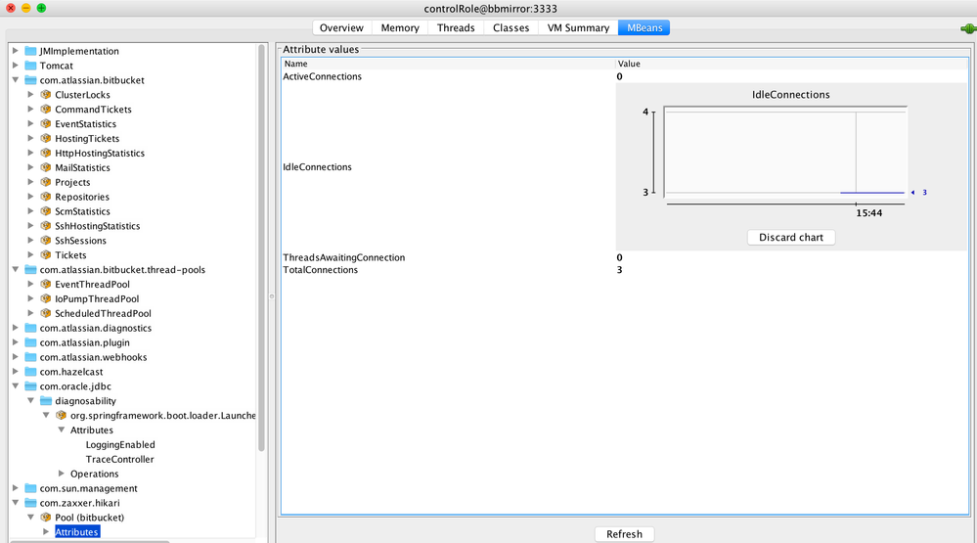Expand the JMImplementation node
Viewport: 977px width, 543px height.
click(x=16, y=51)
